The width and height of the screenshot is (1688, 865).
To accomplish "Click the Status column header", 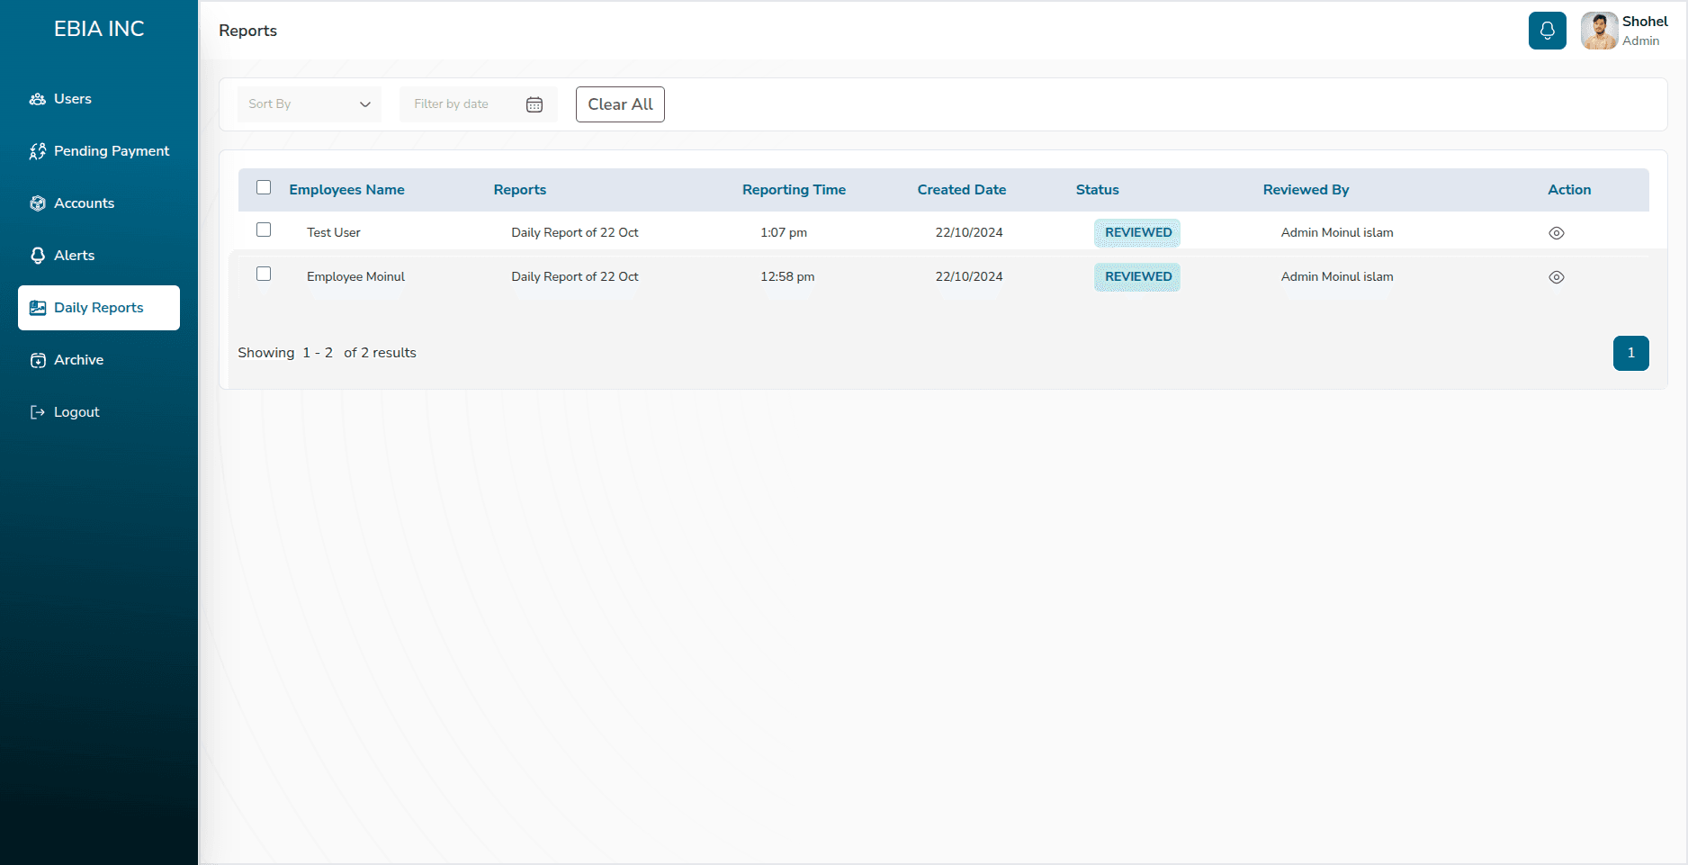I will (x=1098, y=190).
